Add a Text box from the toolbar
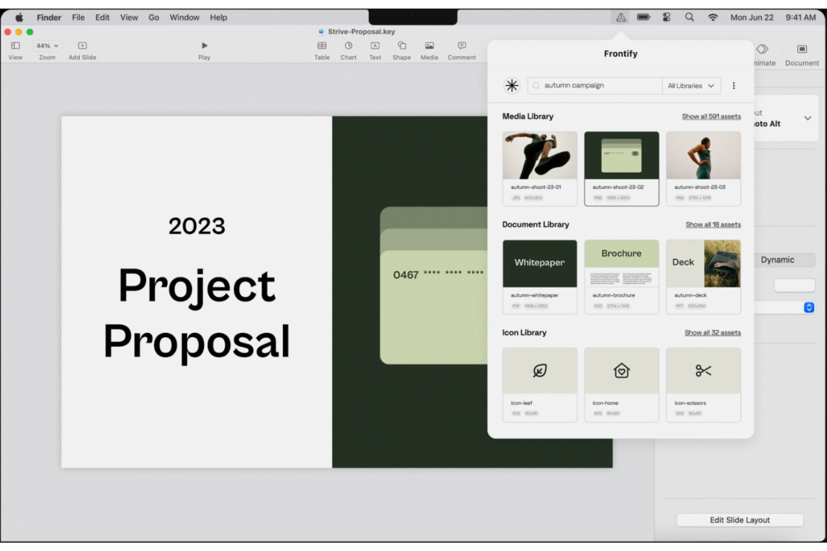Viewport: 827px width, 551px height. point(375,46)
